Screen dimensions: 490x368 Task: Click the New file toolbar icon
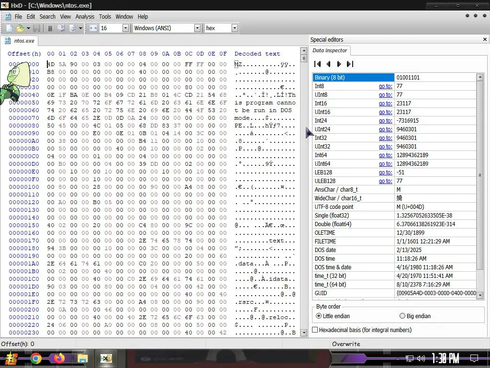[x=9, y=28]
